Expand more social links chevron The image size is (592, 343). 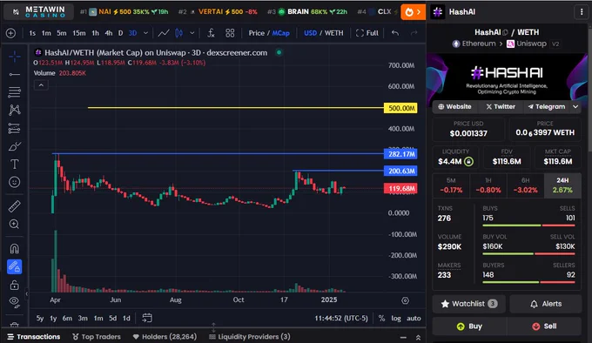pyautogui.click(x=575, y=107)
